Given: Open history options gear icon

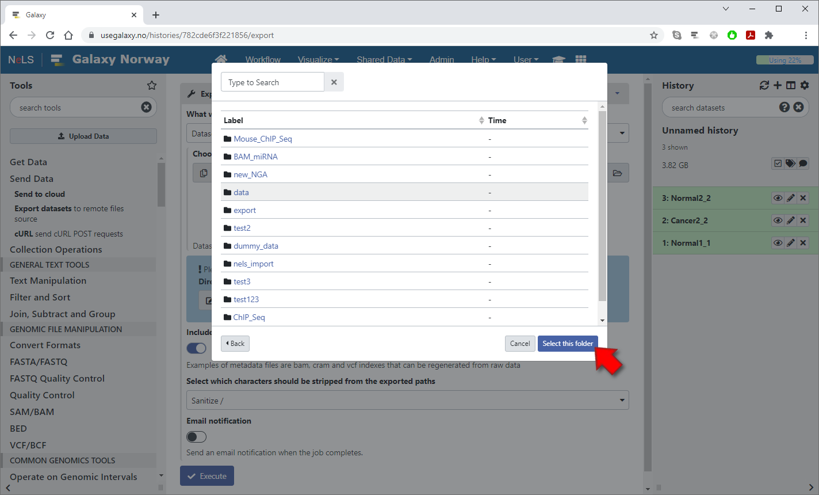Looking at the screenshot, I should click(805, 85).
